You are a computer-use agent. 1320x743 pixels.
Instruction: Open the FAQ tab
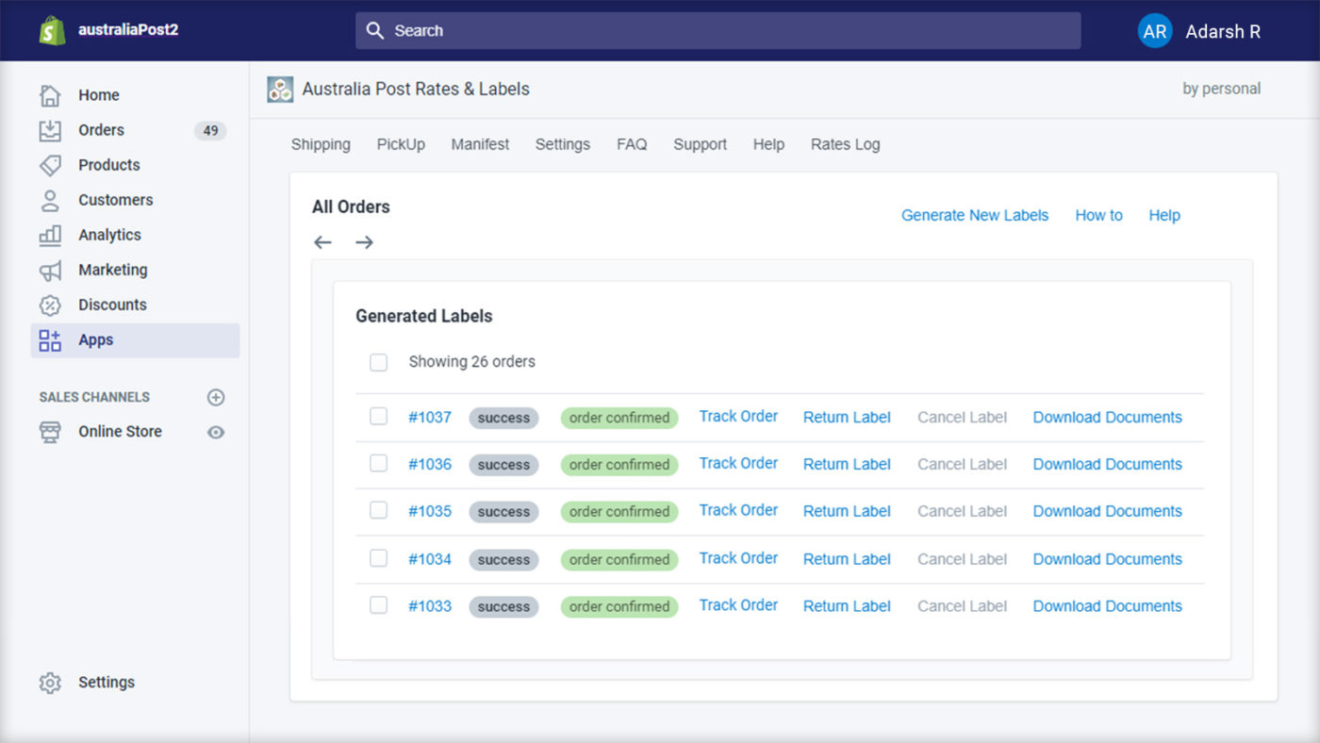(632, 144)
